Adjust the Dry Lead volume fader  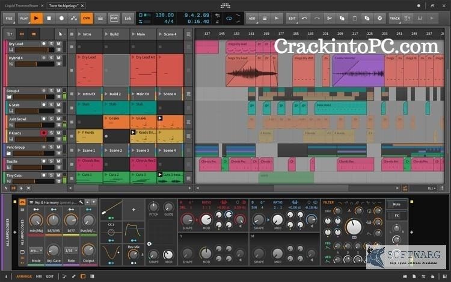pyautogui.click(x=35, y=50)
